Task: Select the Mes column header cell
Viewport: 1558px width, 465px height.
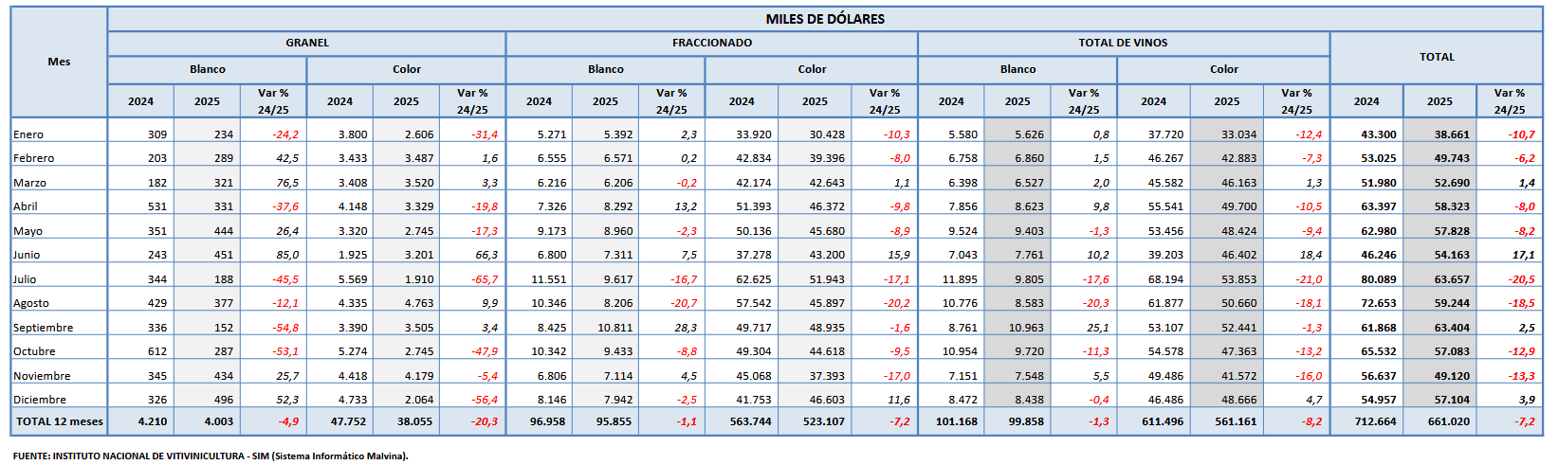Action: 59,62
